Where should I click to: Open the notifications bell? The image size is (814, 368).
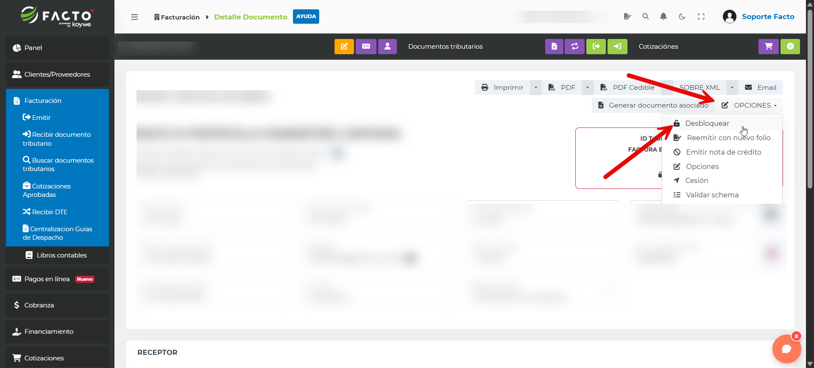[663, 17]
